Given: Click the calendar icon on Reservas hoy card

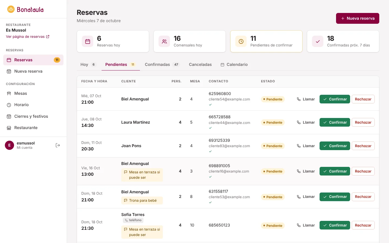Looking at the screenshot, I should tap(88, 41).
